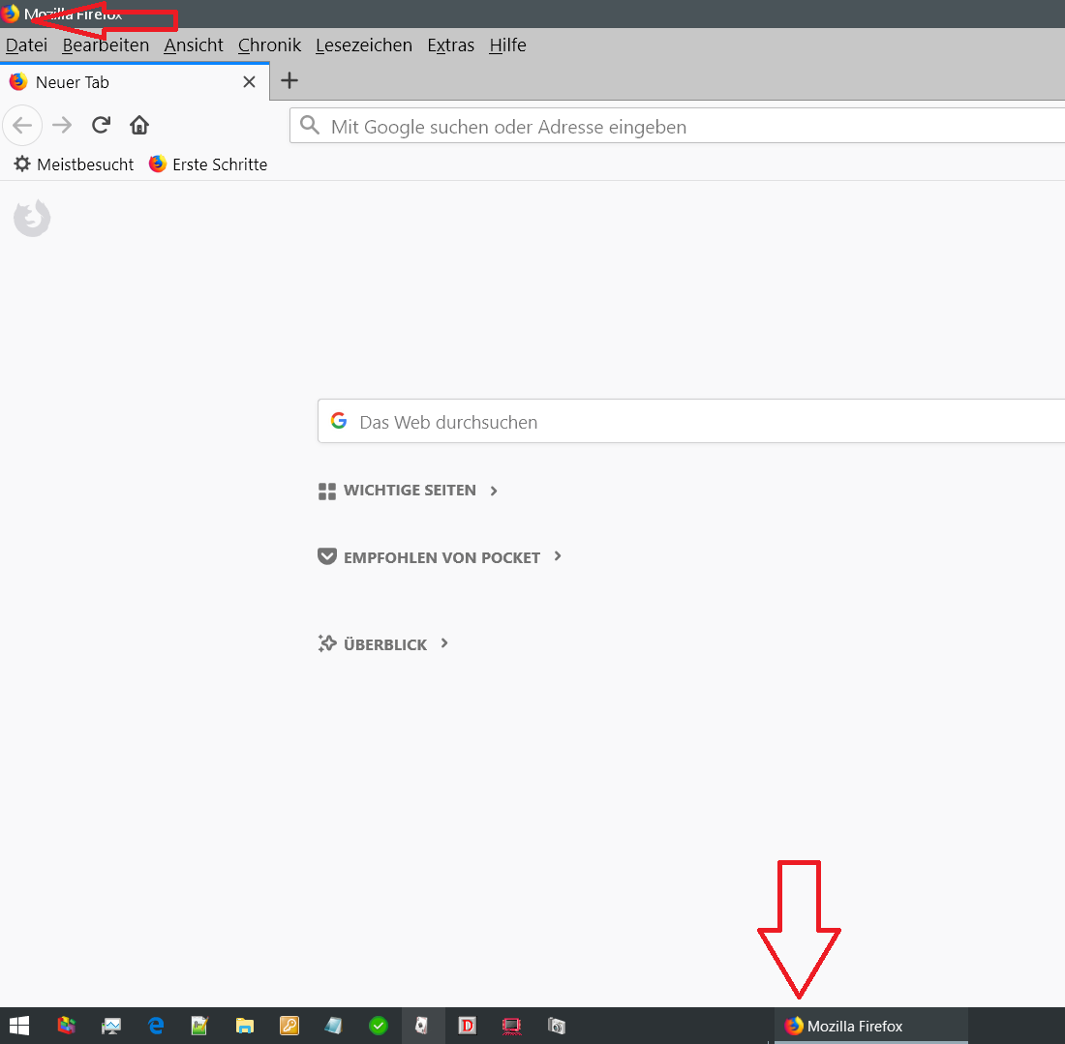
Task: Click the address bar to enter a URL
Action: 678,127
